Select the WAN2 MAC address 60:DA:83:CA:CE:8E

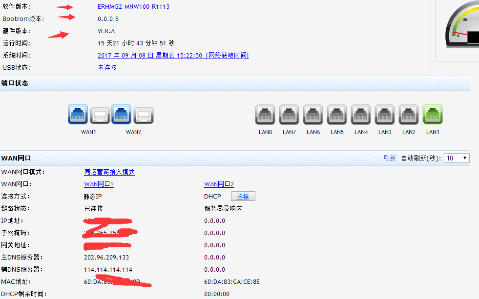[x=232, y=282]
